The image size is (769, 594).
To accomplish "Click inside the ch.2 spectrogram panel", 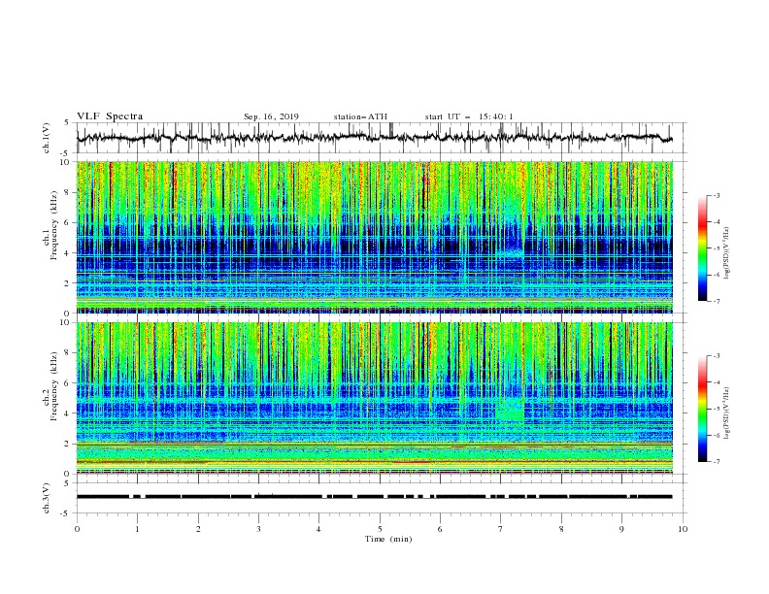I will pos(374,398).
